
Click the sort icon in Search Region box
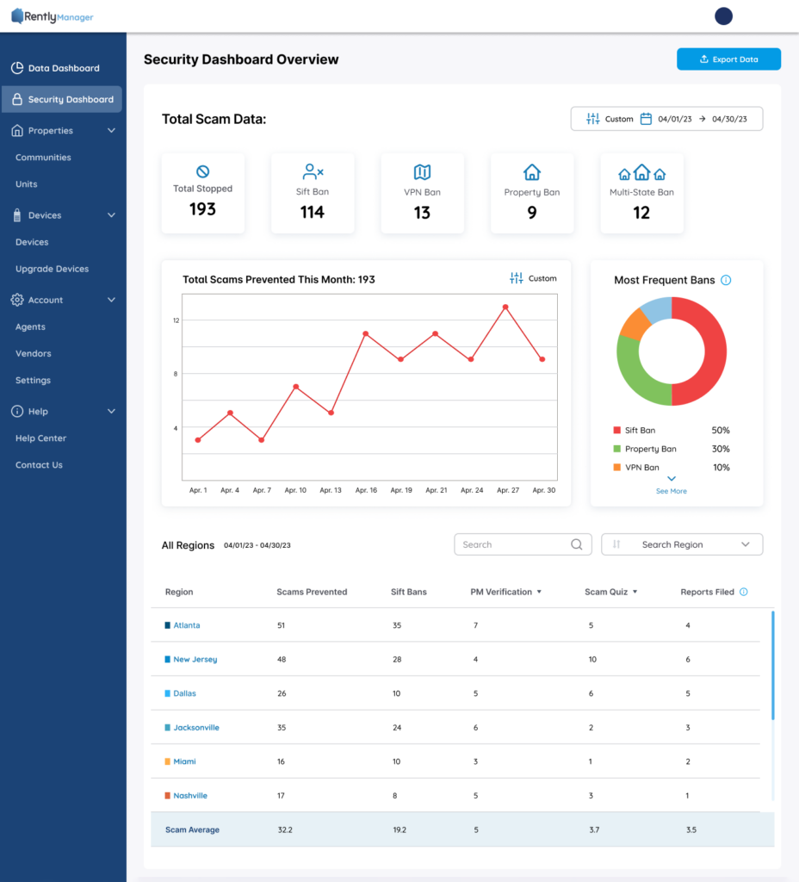(x=616, y=544)
